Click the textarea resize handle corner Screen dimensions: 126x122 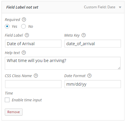[119, 68]
